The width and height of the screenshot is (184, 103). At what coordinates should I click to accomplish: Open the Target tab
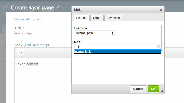click(97, 18)
